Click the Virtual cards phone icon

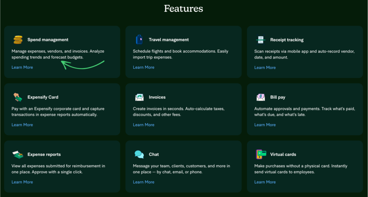261,155
